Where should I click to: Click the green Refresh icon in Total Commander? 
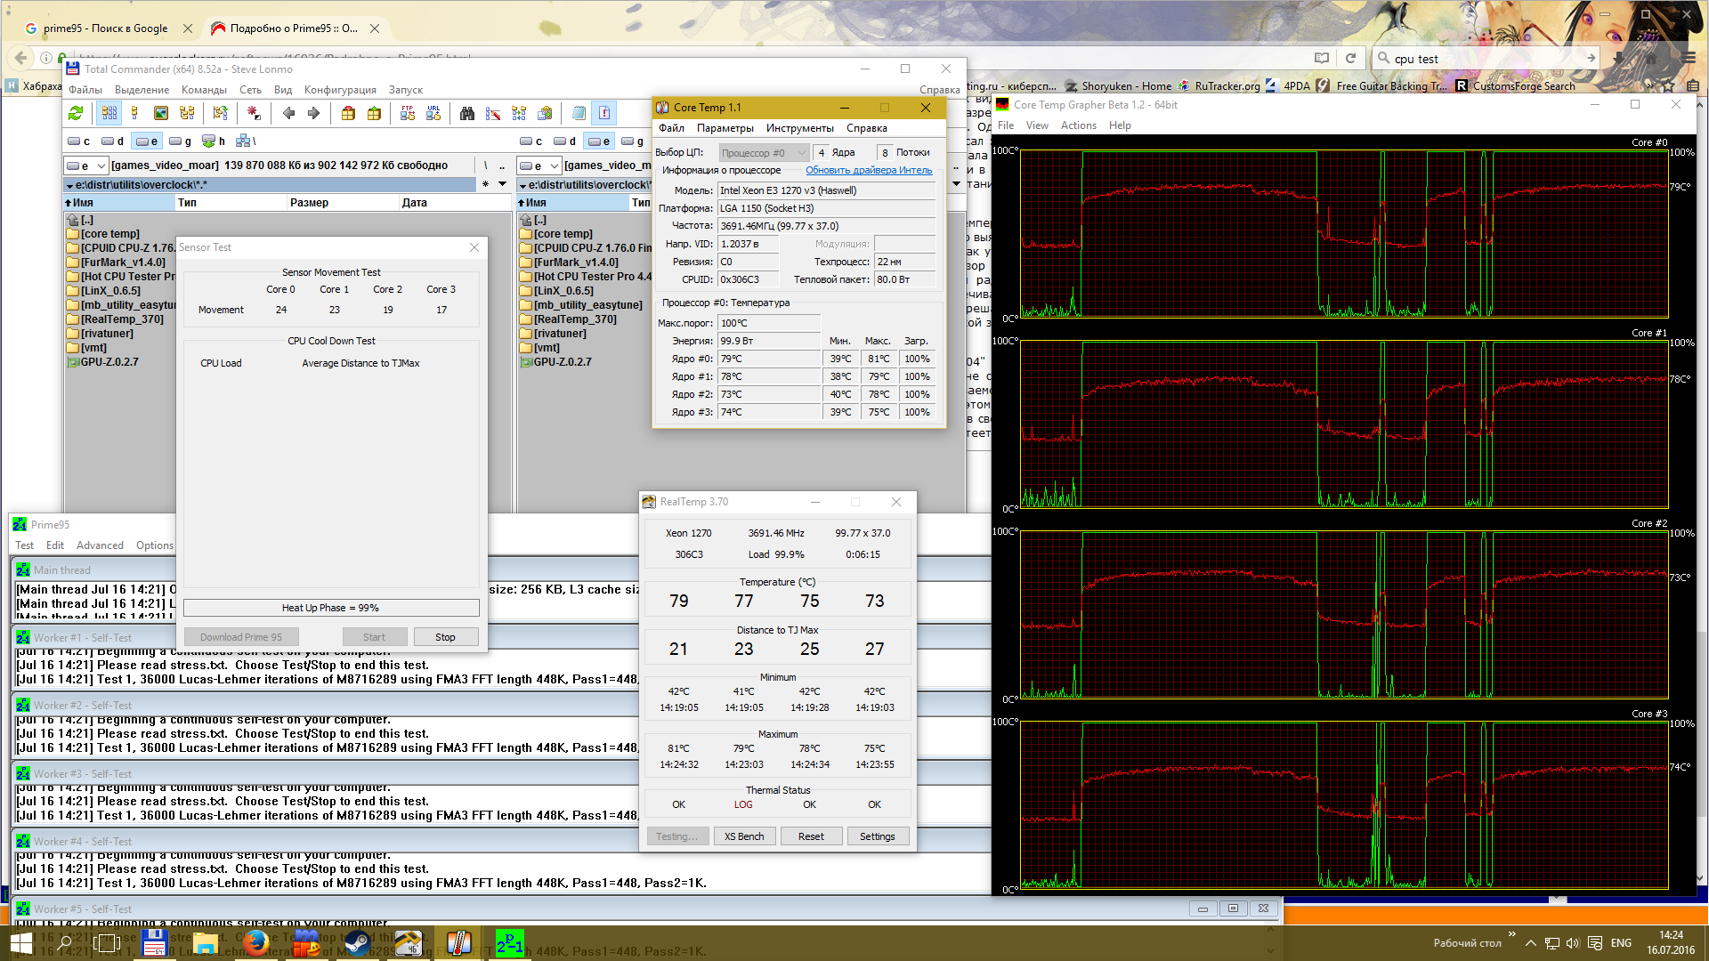[x=76, y=113]
